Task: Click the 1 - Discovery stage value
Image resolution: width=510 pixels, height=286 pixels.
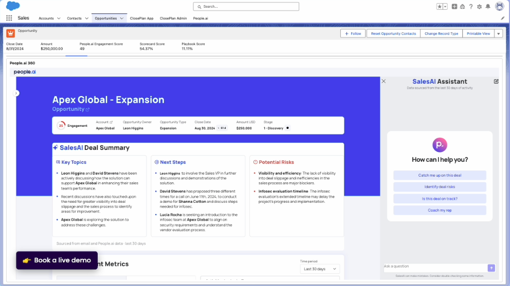Action: point(273,128)
